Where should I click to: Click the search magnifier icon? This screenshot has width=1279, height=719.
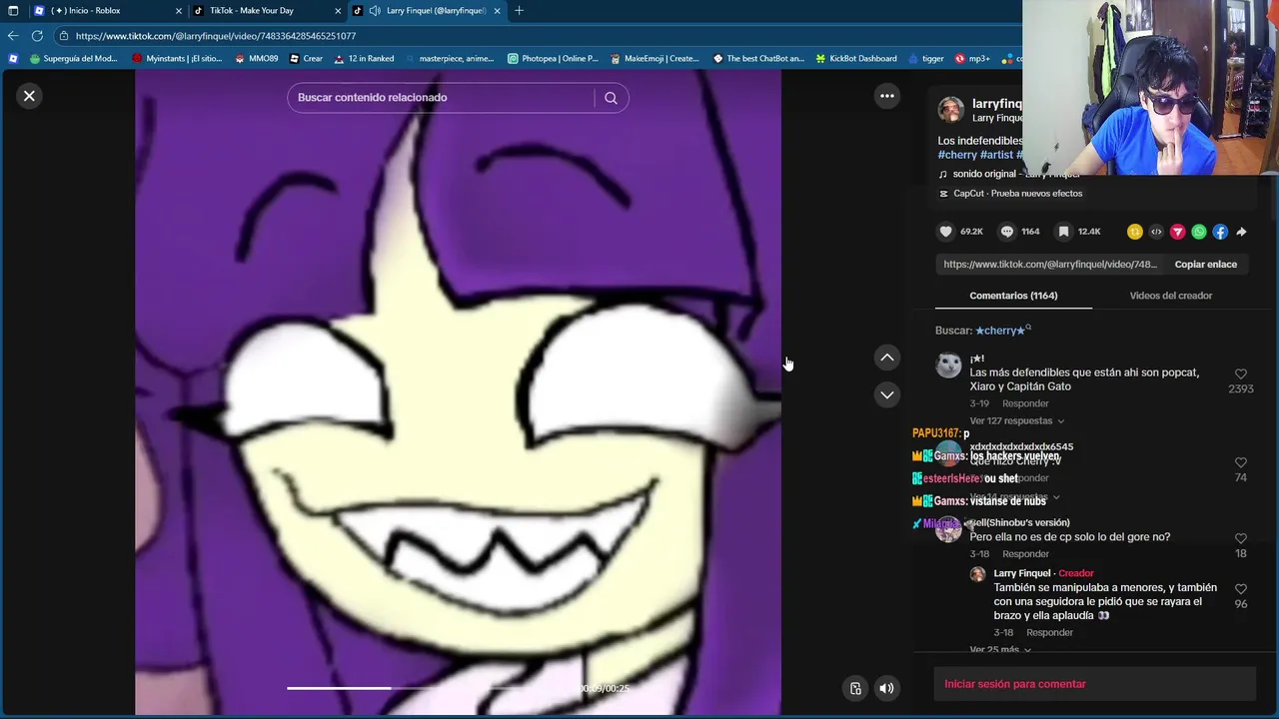(x=611, y=98)
